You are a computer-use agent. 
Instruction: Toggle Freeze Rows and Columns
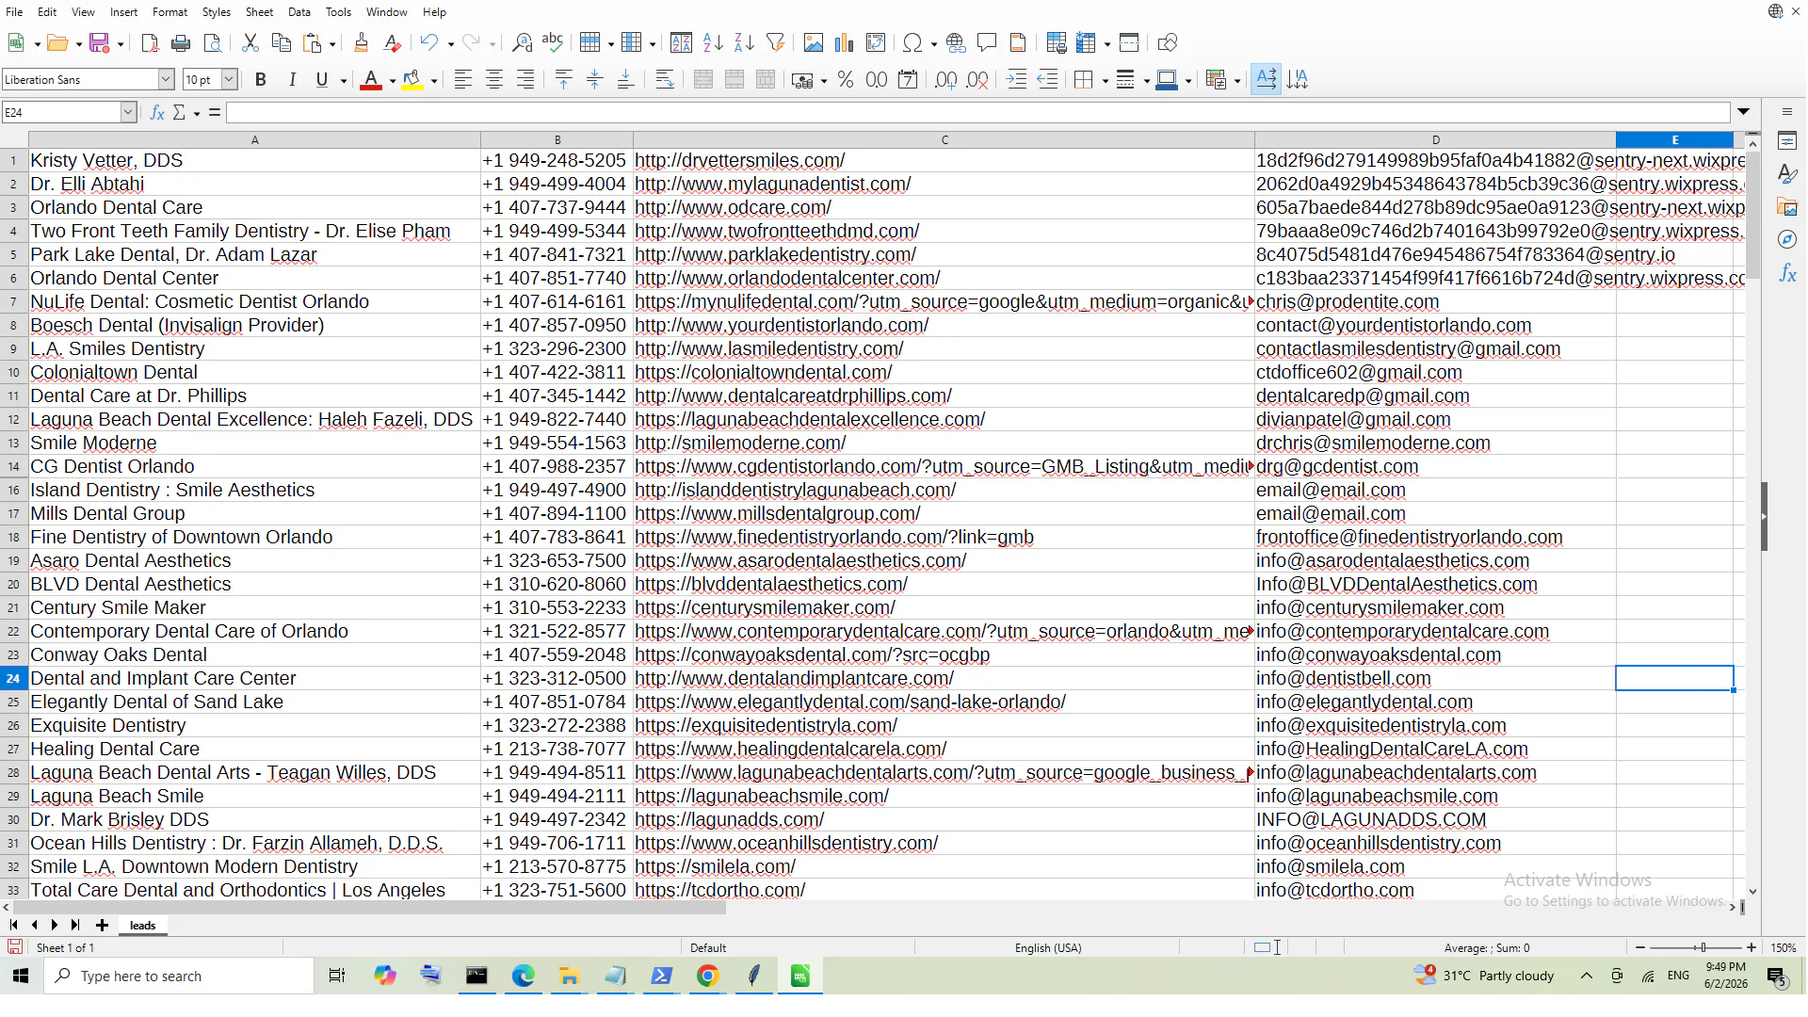point(1088,42)
